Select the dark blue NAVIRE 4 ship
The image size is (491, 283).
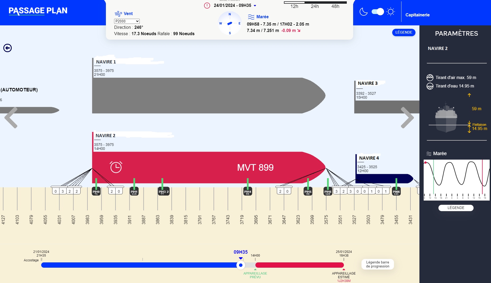384,179
